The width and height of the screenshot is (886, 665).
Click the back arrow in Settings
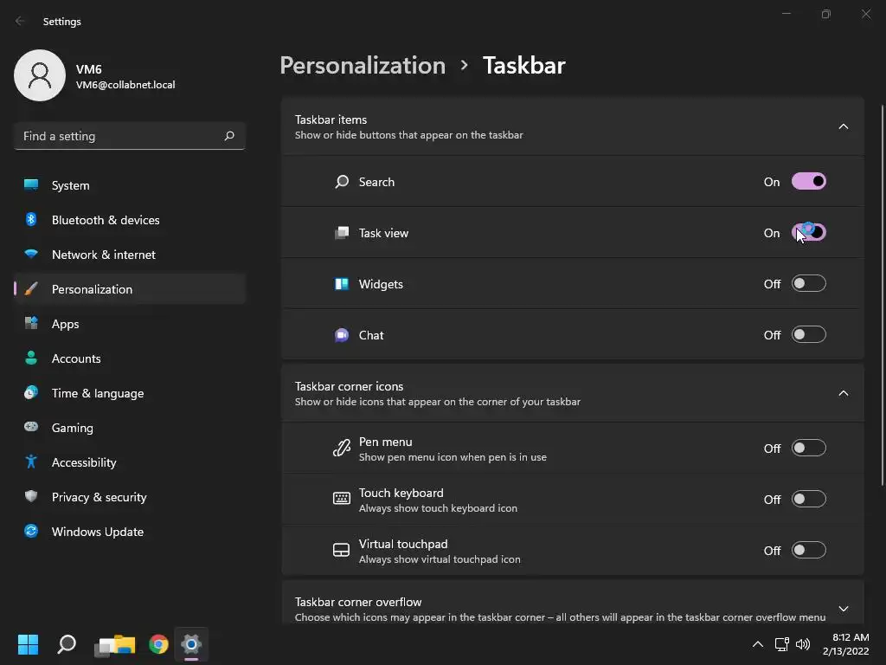click(x=21, y=22)
